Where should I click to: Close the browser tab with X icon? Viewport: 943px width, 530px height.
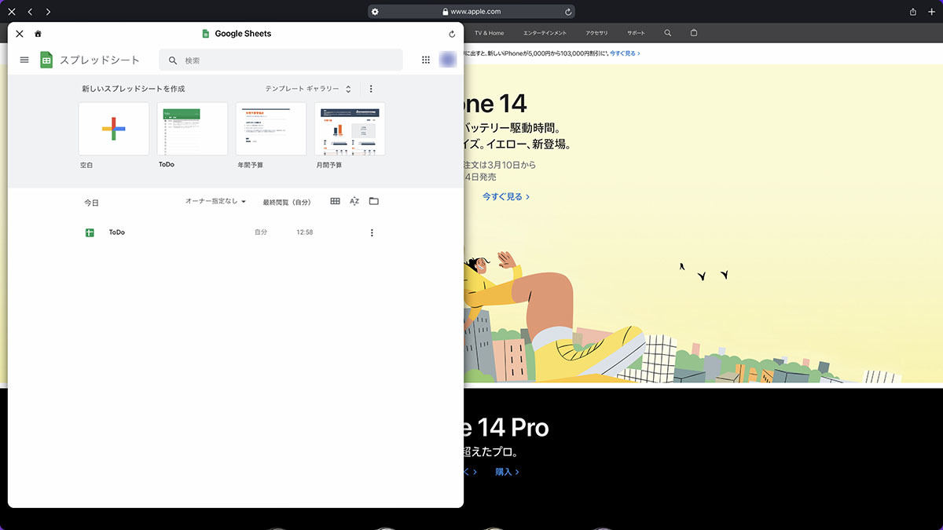pyautogui.click(x=11, y=12)
